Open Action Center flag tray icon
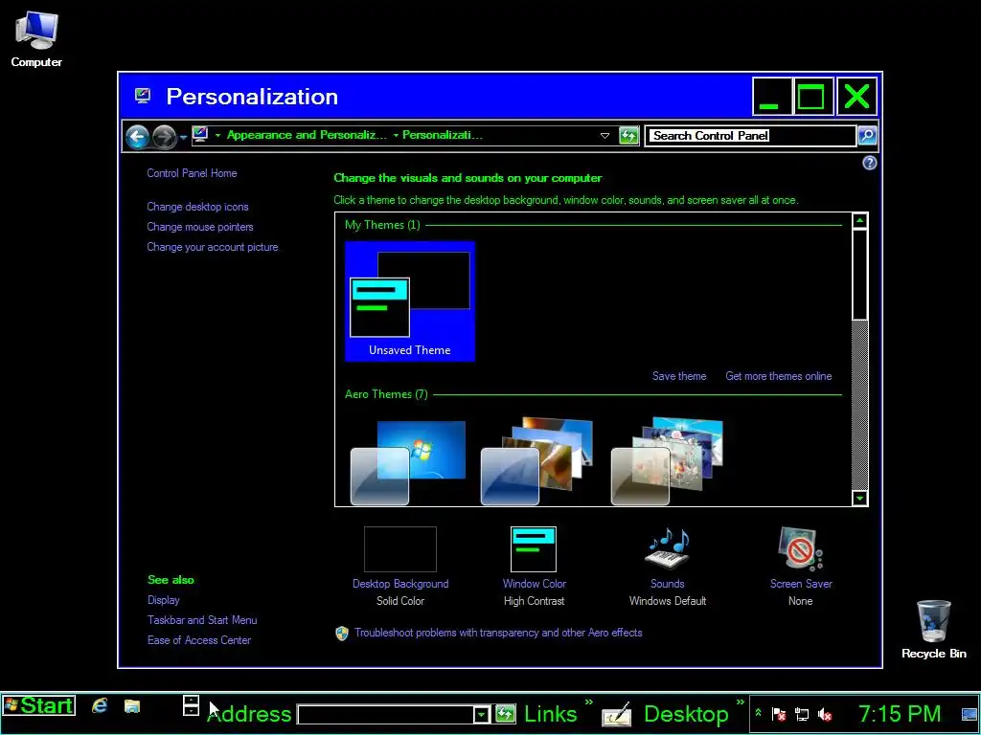Viewport: 981px width, 735px height. pos(779,713)
